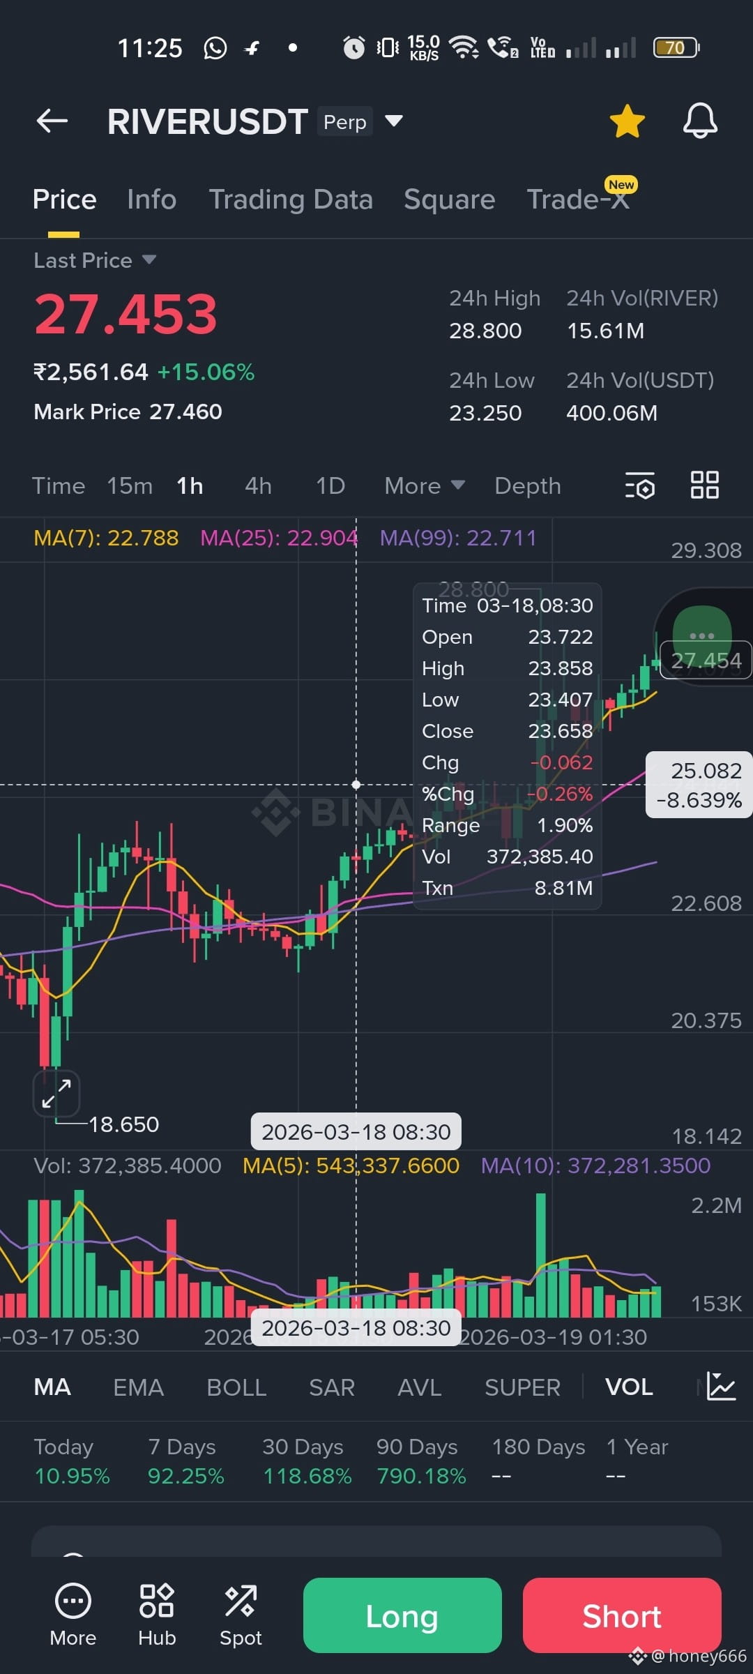753x1674 pixels.
Task: Tap the battery indicator in status bar
Action: (676, 47)
